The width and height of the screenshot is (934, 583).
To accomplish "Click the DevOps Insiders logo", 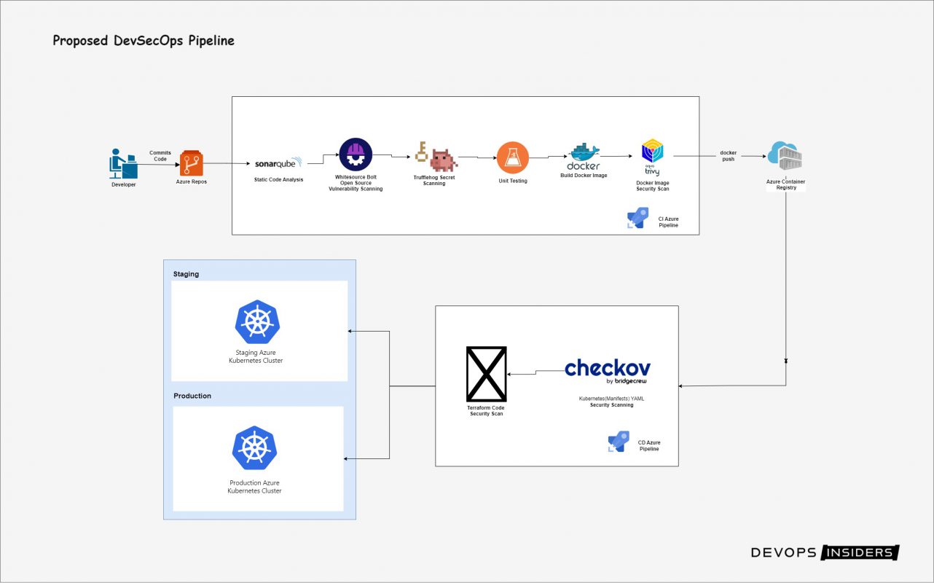I will pos(825,552).
